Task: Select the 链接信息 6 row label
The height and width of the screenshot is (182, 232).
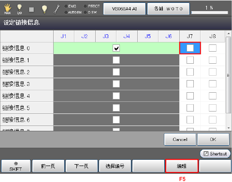Action: pyautogui.click(x=27, y=120)
